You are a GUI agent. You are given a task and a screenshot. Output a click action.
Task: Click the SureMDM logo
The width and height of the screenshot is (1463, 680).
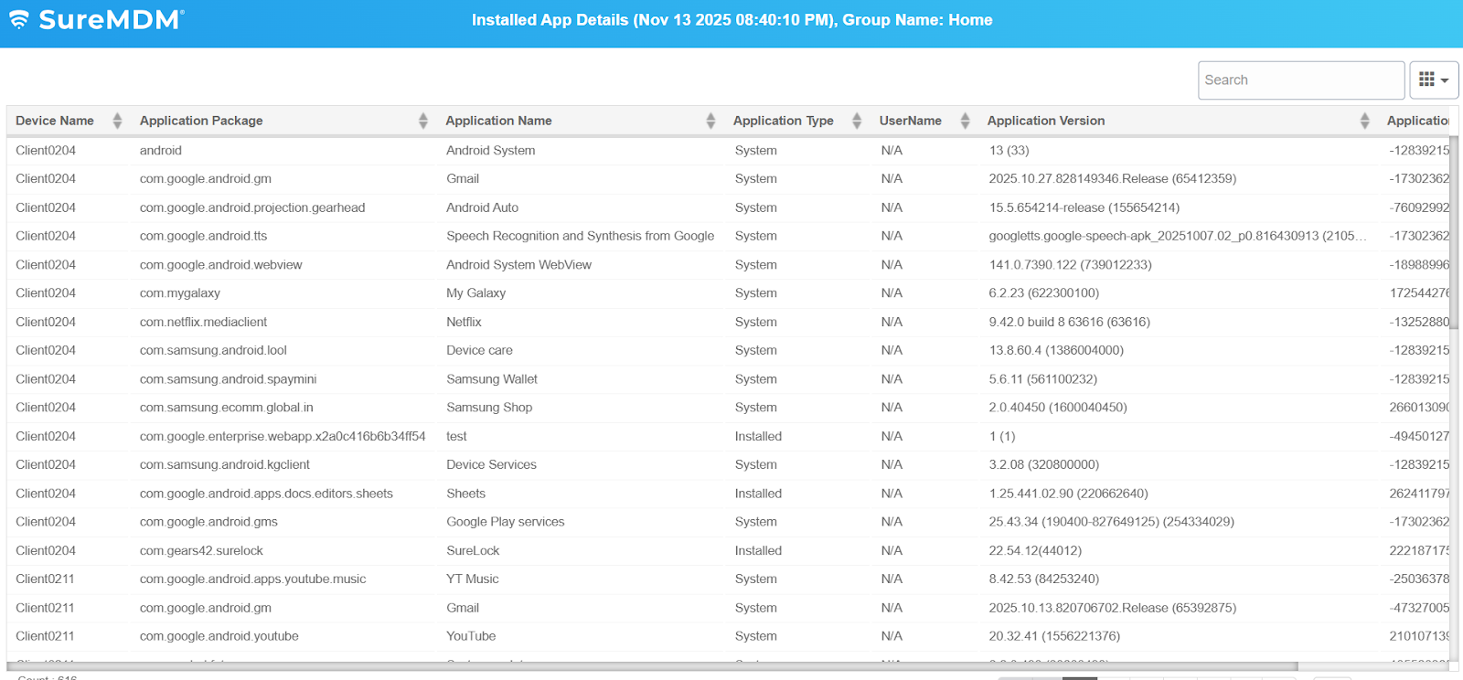click(x=97, y=20)
